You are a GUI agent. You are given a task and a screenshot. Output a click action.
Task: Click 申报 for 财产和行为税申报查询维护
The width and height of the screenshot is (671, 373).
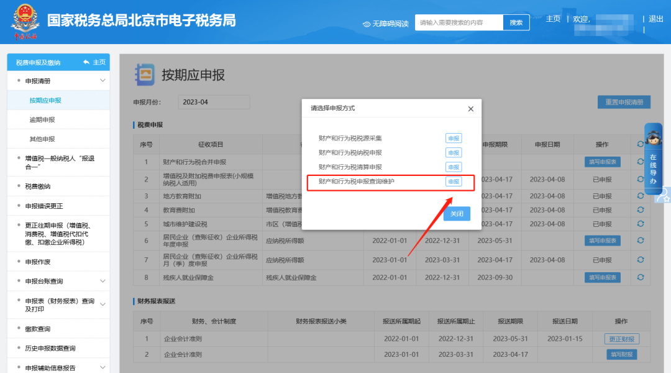pos(454,182)
